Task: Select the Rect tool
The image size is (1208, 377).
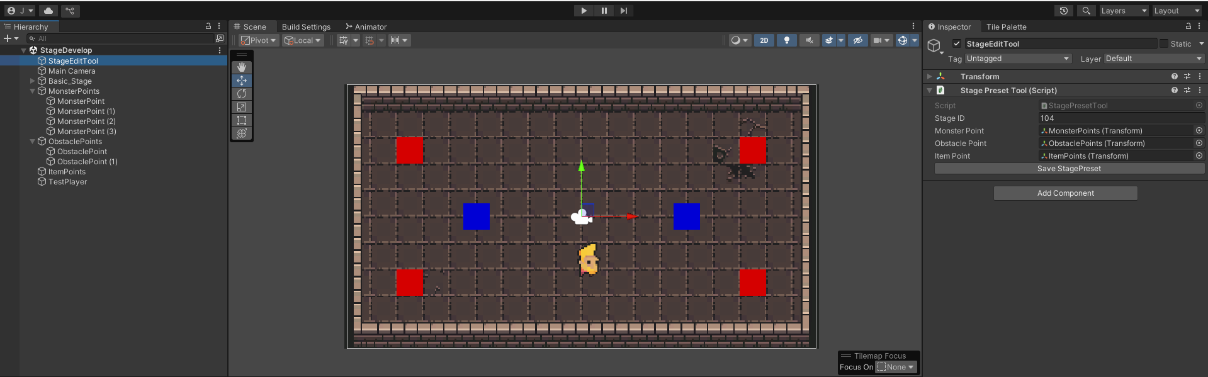Action: click(242, 120)
